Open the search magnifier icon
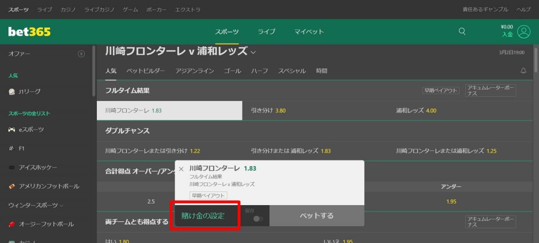 pyautogui.click(x=462, y=32)
